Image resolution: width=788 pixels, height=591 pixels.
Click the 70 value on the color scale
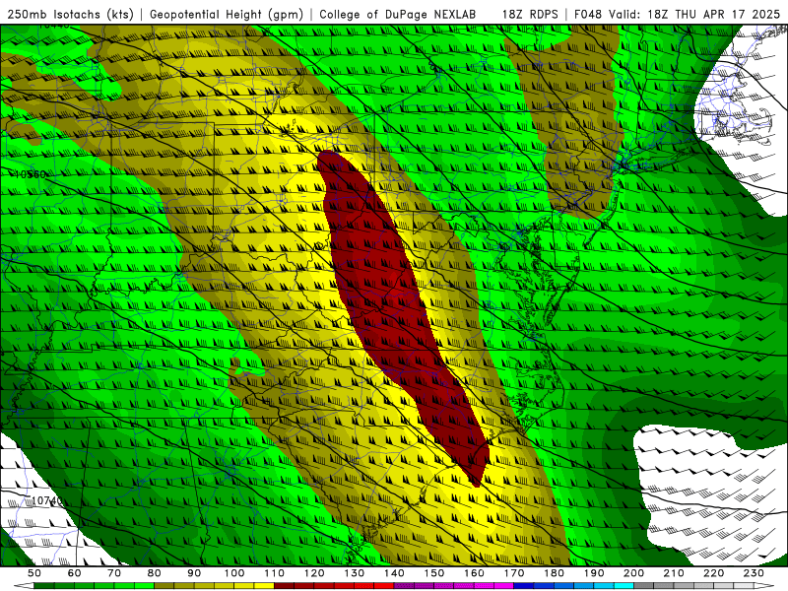[x=114, y=573]
